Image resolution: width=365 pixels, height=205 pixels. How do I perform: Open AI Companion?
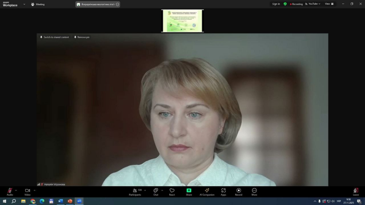pyautogui.click(x=207, y=191)
